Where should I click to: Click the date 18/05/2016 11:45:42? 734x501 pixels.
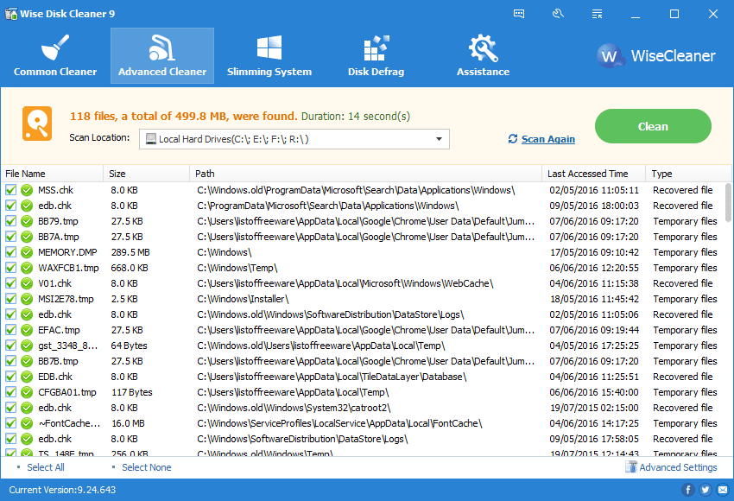point(594,299)
